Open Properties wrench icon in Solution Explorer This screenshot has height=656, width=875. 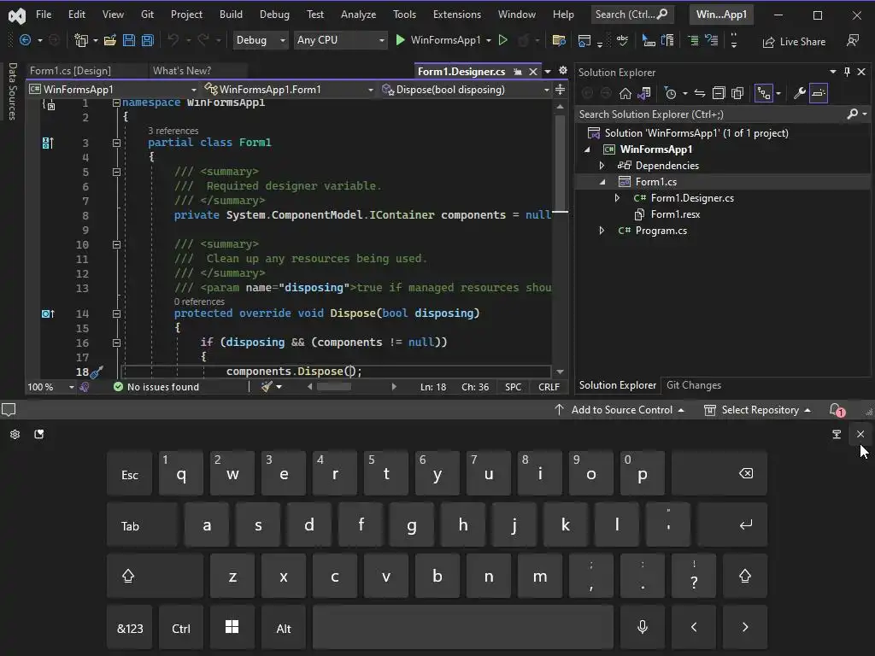coord(800,93)
